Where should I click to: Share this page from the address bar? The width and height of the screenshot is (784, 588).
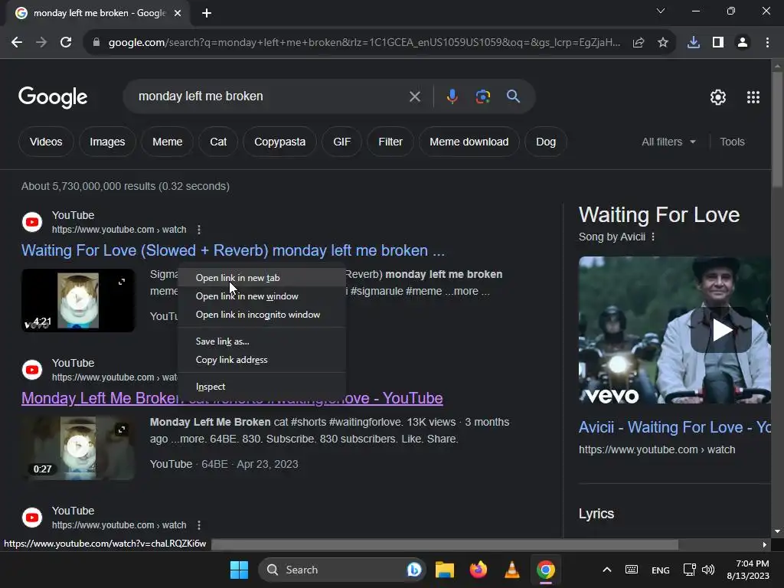(639, 43)
